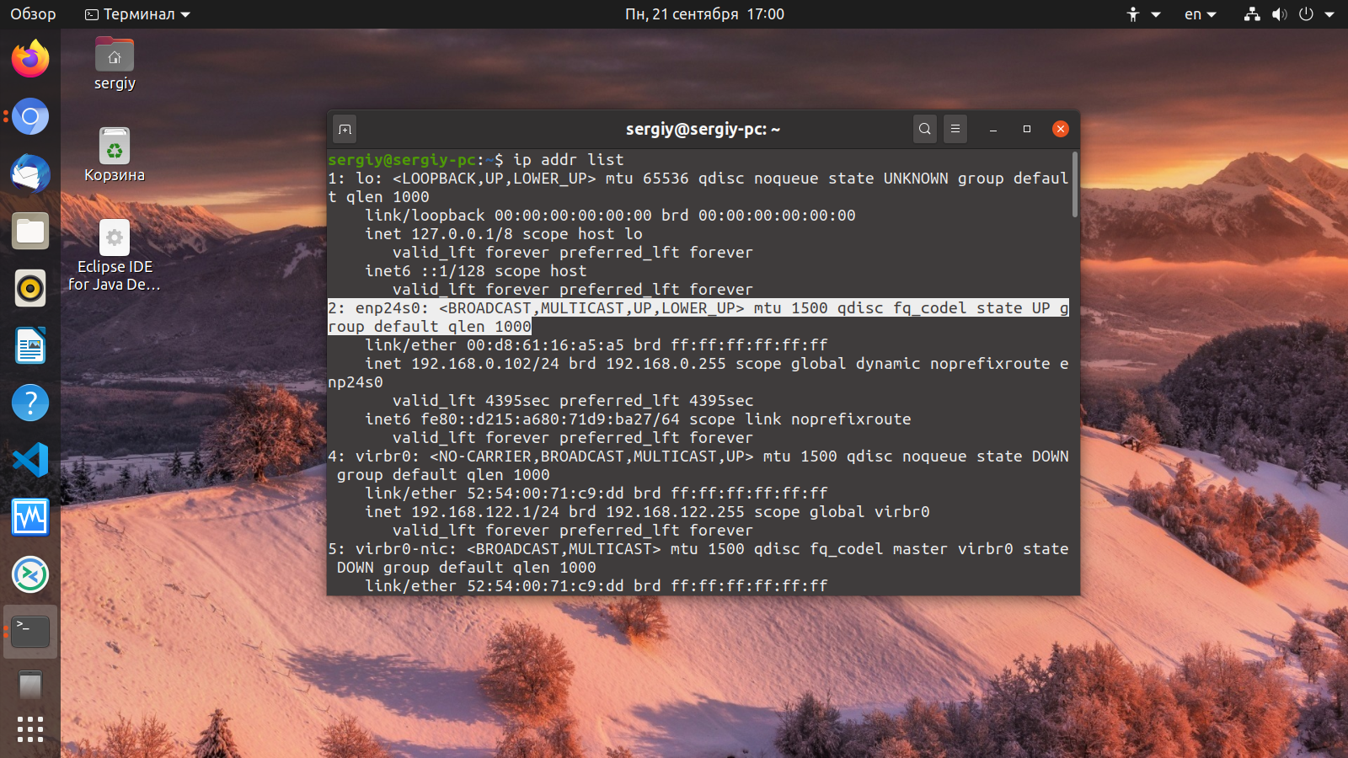The image size is (1348, 758).
Task: Open the Корзина trash icon
Action: [x=115, y=148]
